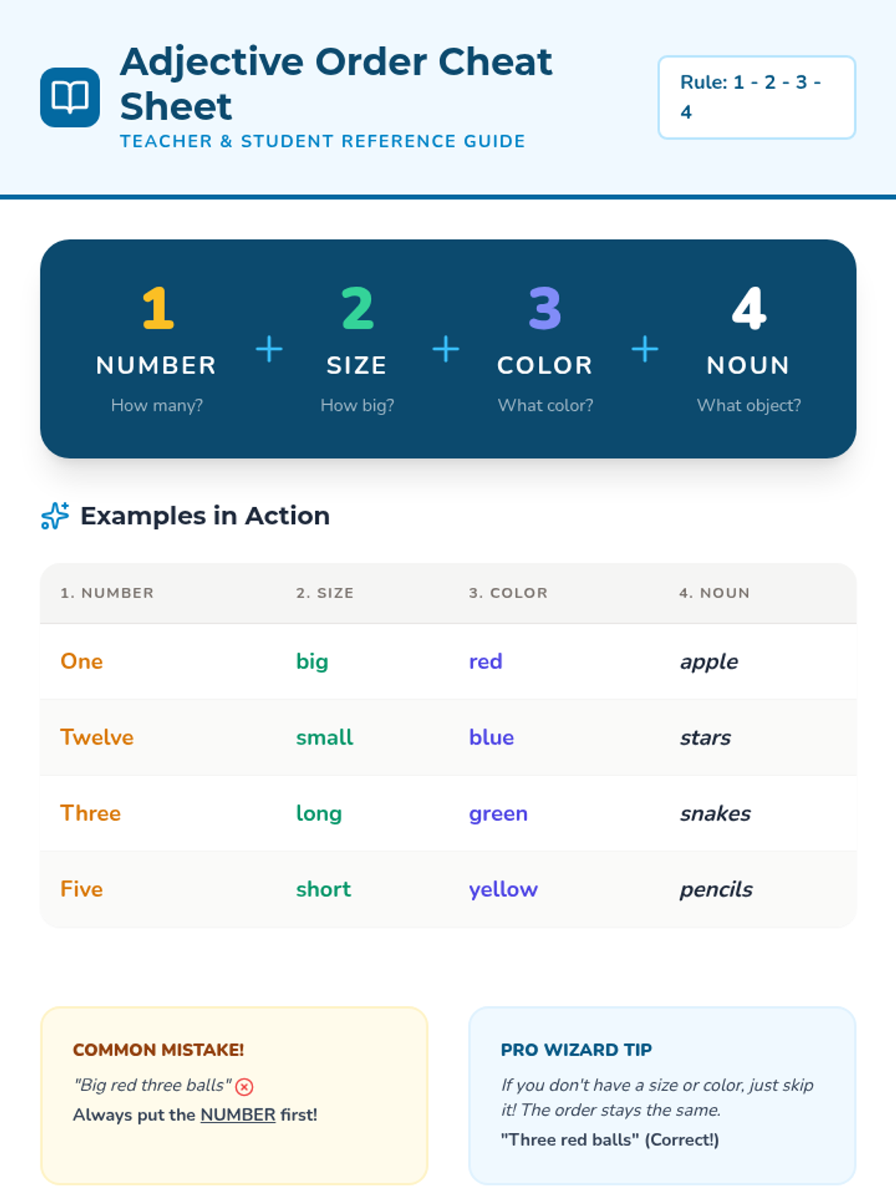Click the 'COMMON MISTAKE!' heading

[158, 1049]
